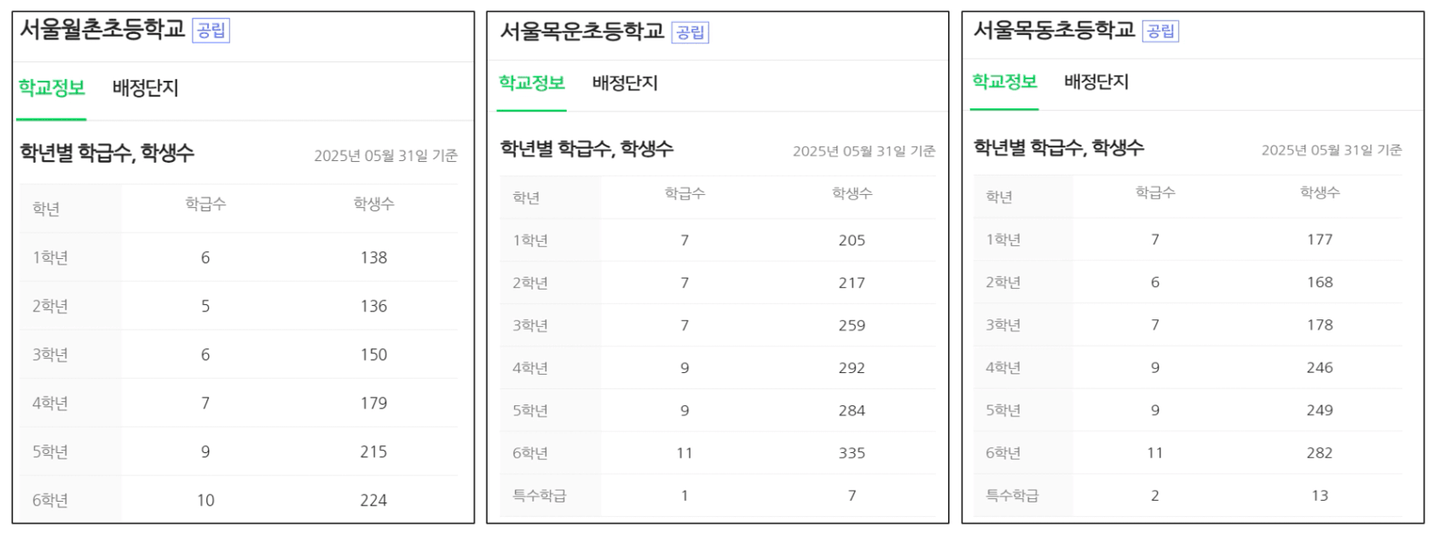Switch to 배정단지 tab for 서울월촌초등학교
Image resolution: width=1434 pixels, height=534 pixels.
145,88
